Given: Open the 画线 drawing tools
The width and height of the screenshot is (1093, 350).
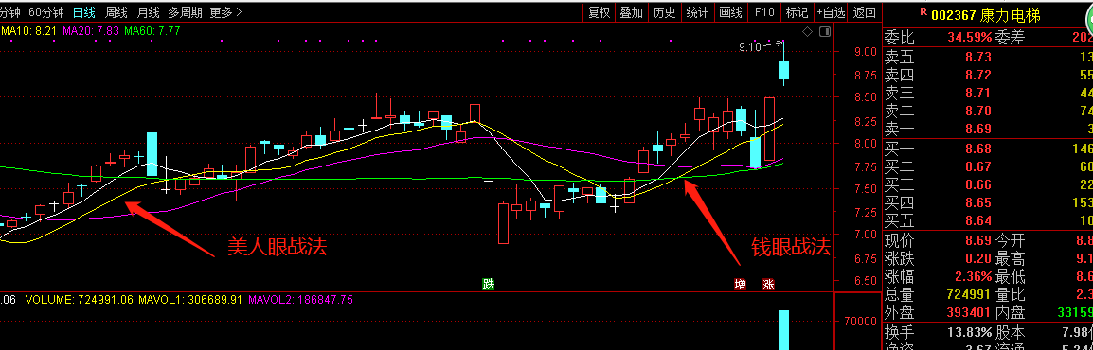Looking at the screenshot, I should point(730,12).
